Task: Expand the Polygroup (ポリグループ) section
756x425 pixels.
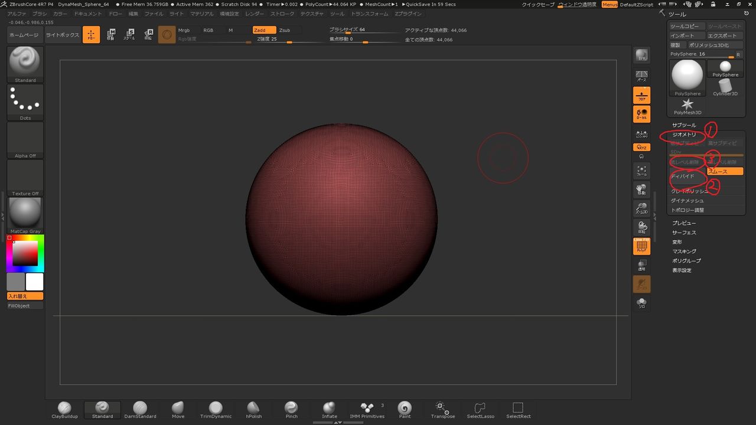Action: [686, 261]
